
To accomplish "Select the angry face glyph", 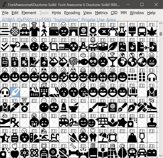I will (x=64, y=32).
